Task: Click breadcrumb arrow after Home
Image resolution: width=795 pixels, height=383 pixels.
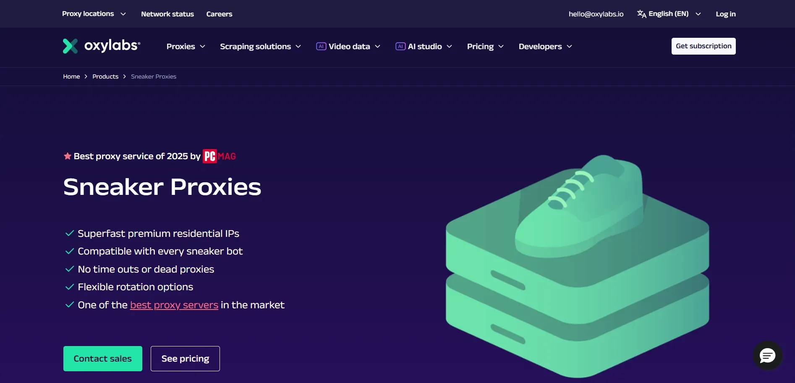Action: tap(86, 76)
